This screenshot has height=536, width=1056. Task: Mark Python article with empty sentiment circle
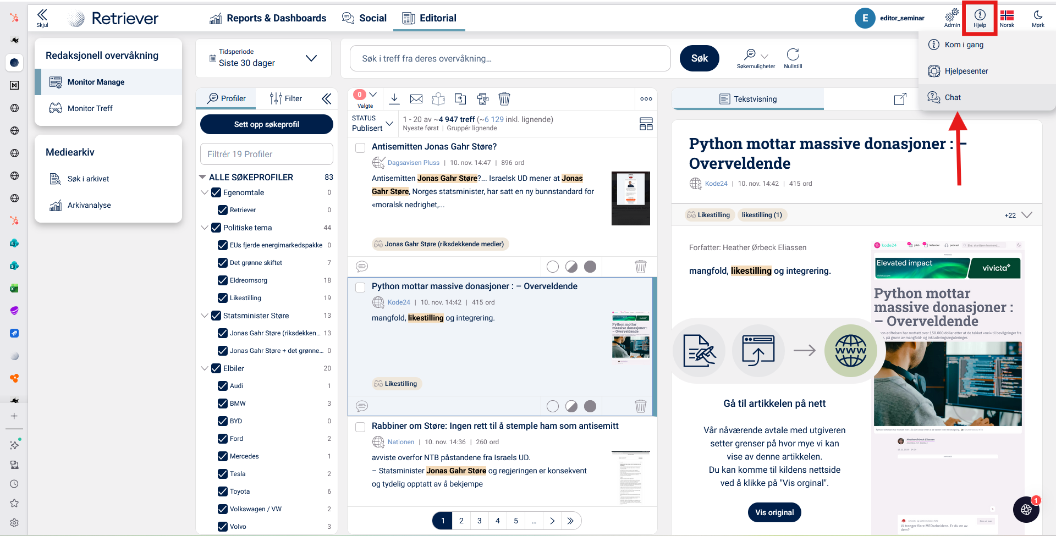(x=553, y=406)
